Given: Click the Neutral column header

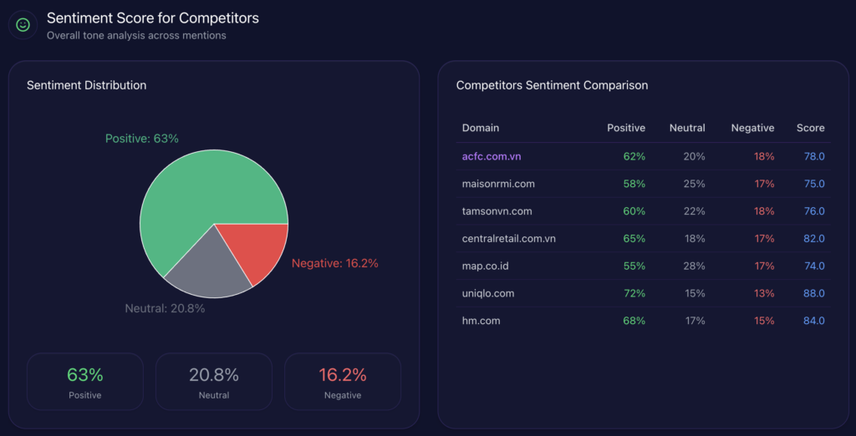Looking at the screenshot, I should 687,128.
